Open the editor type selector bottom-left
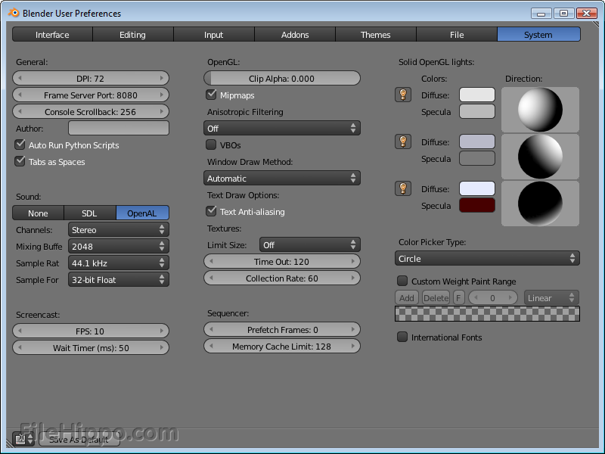605x454 pixels. click(x=22, y=438)
